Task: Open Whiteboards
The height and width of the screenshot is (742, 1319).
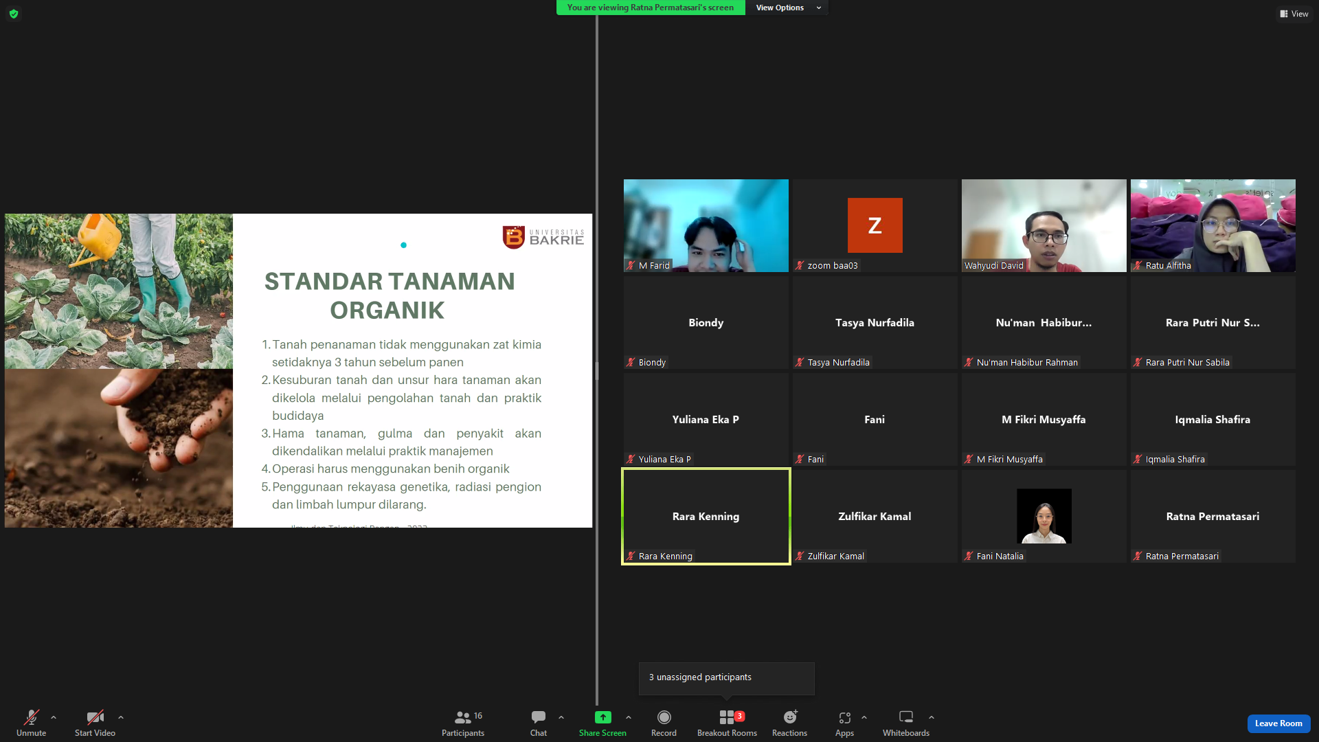Action: click(906, 723)
